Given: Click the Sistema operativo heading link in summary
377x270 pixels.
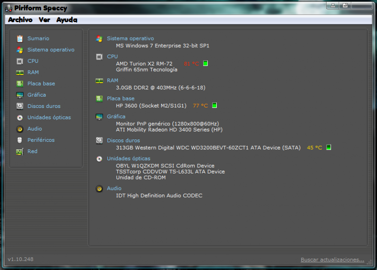Looking at the screenshot, I should coord(131,39).
